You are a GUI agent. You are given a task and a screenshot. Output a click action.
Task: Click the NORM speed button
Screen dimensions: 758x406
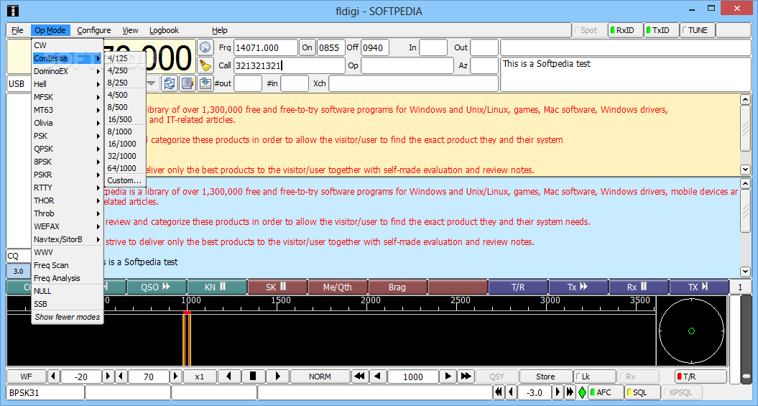(x=320, y=377)
